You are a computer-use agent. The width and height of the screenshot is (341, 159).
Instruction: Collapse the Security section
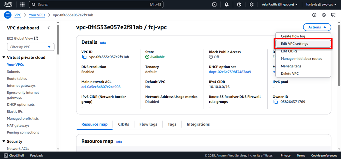pos(4,141)
